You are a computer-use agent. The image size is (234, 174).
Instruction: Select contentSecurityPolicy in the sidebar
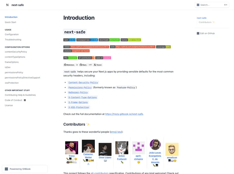pyautogui.click(x=16, y=52)
